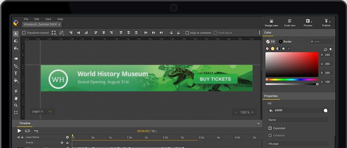Image resolution: width=347 pixels, height=148 pixels.
Task: Click the Fill paint bucket in Properties
Action: (x=270, y=111)
